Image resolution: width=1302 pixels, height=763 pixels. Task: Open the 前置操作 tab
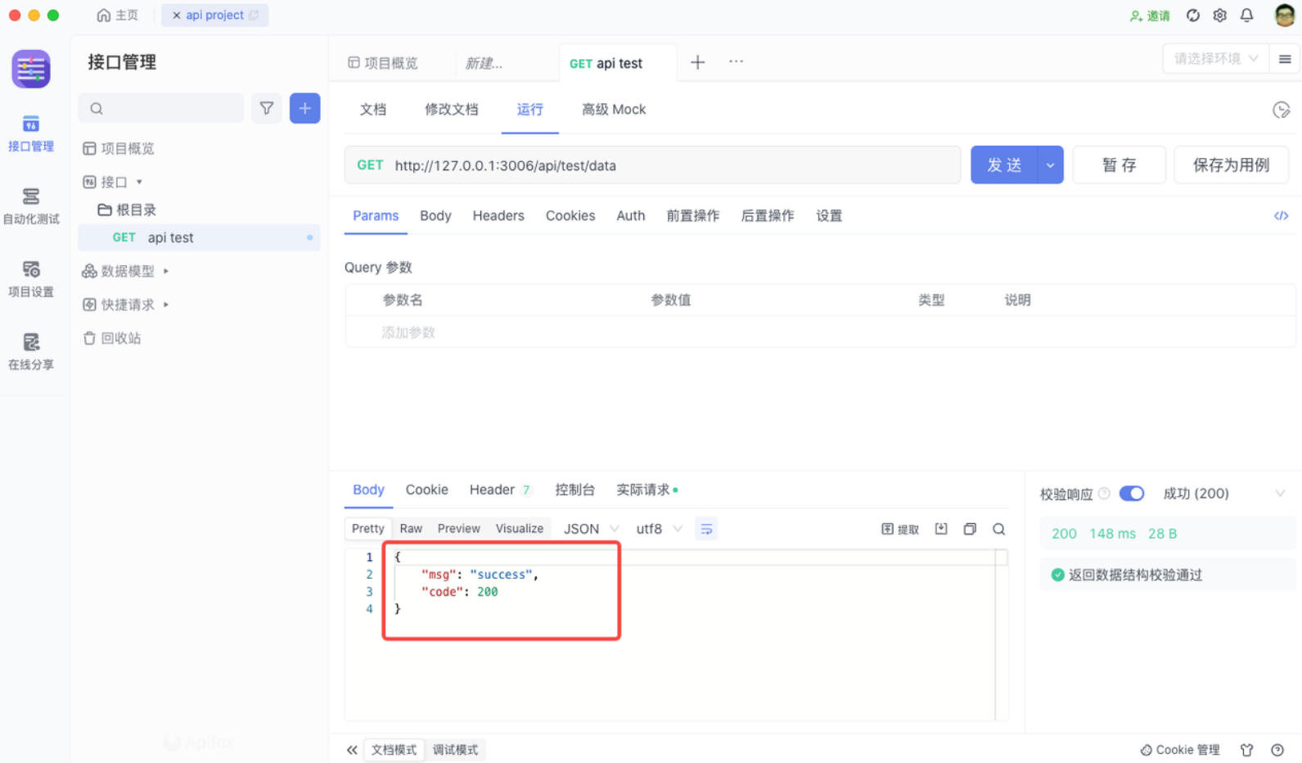[x=692, y=216]
